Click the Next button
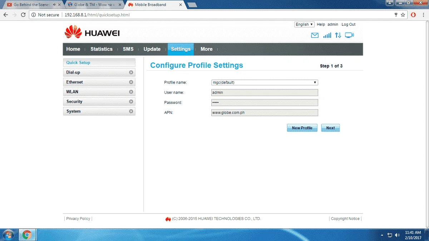The height and width of the screenshot is (241, 429). tap(330, 128)
